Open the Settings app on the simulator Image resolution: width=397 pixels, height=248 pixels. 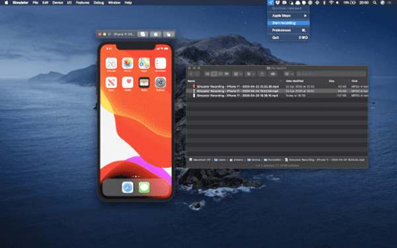pyautogui.click(x=161, y=83)
